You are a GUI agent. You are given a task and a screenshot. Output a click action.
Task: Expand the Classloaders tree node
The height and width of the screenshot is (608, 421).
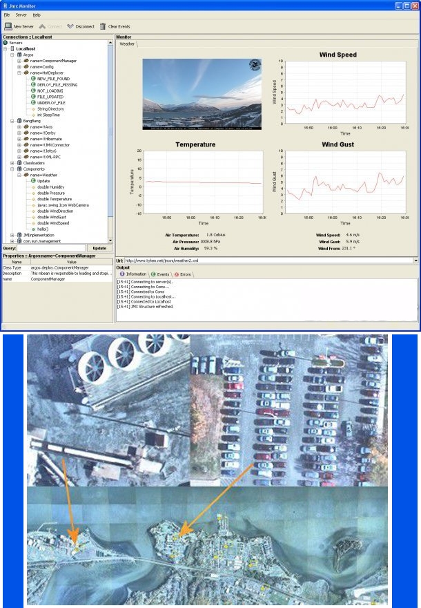12,162
